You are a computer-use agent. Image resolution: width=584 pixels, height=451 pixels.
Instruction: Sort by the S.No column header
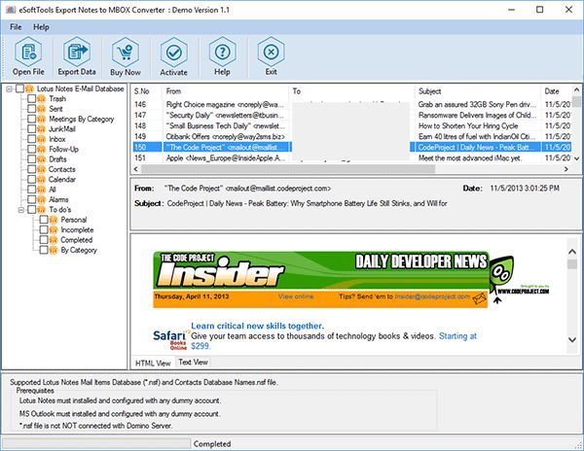coord(147,91)
